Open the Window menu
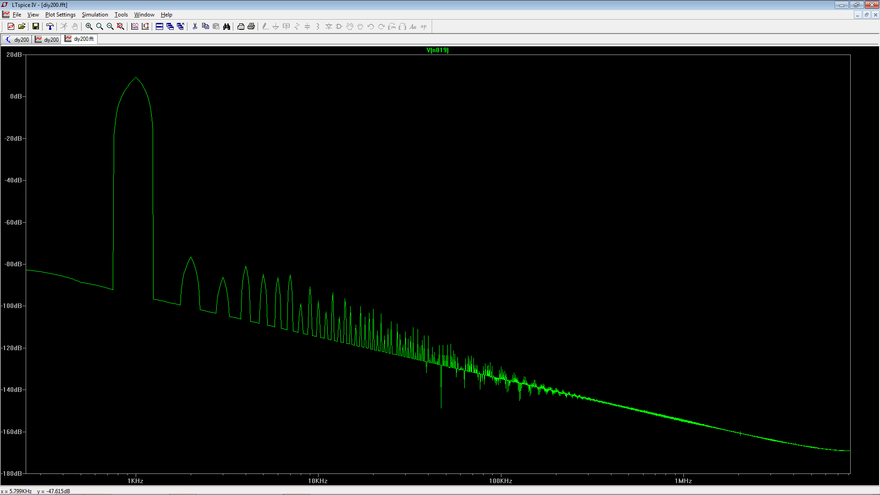Image resolution: width=880 pixels, height=495 pixels. coord(144,15)
